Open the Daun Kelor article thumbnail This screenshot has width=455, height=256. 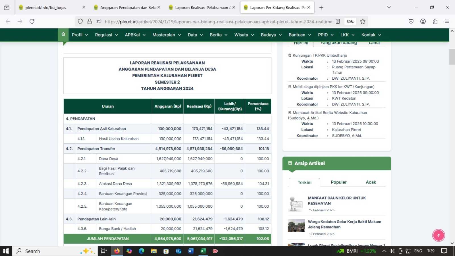pos(296,203)
